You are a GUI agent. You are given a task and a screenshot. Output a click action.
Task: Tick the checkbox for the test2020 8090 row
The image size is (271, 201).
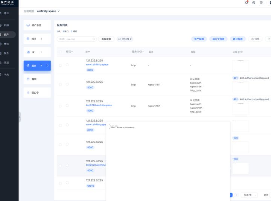(60, 166)
